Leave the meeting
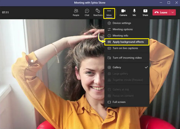 click(x=161, y=12)
